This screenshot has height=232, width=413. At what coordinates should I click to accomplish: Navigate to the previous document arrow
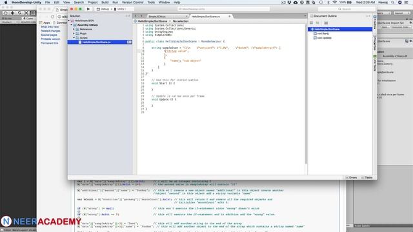click(x=136, y=16)
